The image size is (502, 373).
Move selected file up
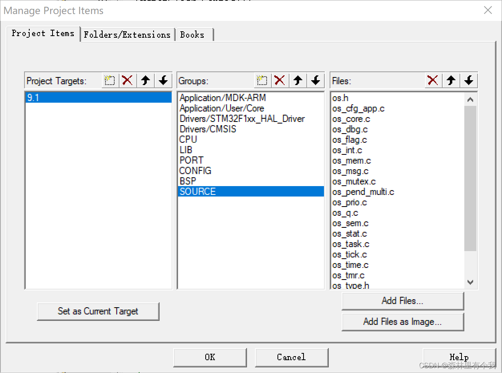[451, 80]
